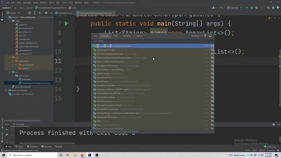Open the Problems tool window button
Viewport: 281px width, 158px height.
(32, 147)
